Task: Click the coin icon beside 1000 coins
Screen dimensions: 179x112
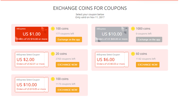Action: (x=133, y=29)
